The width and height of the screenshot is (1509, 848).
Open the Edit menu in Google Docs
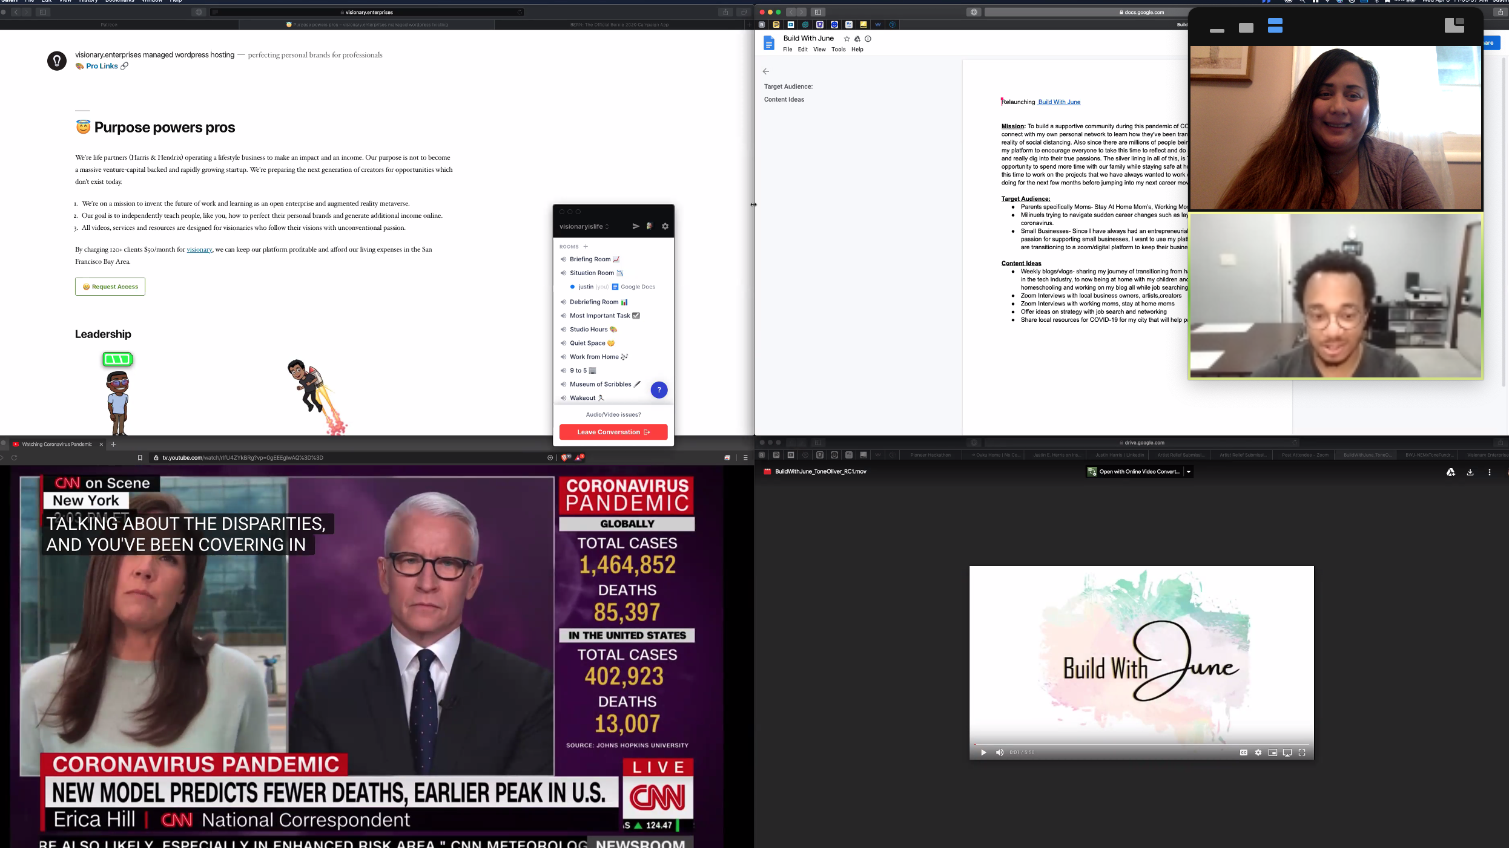tap(802, 50)
